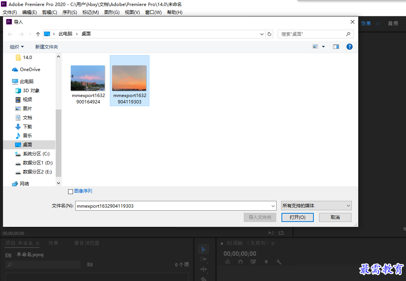Open the 序列(S) menu
The image size is (406, 281).
coord(70,12)
